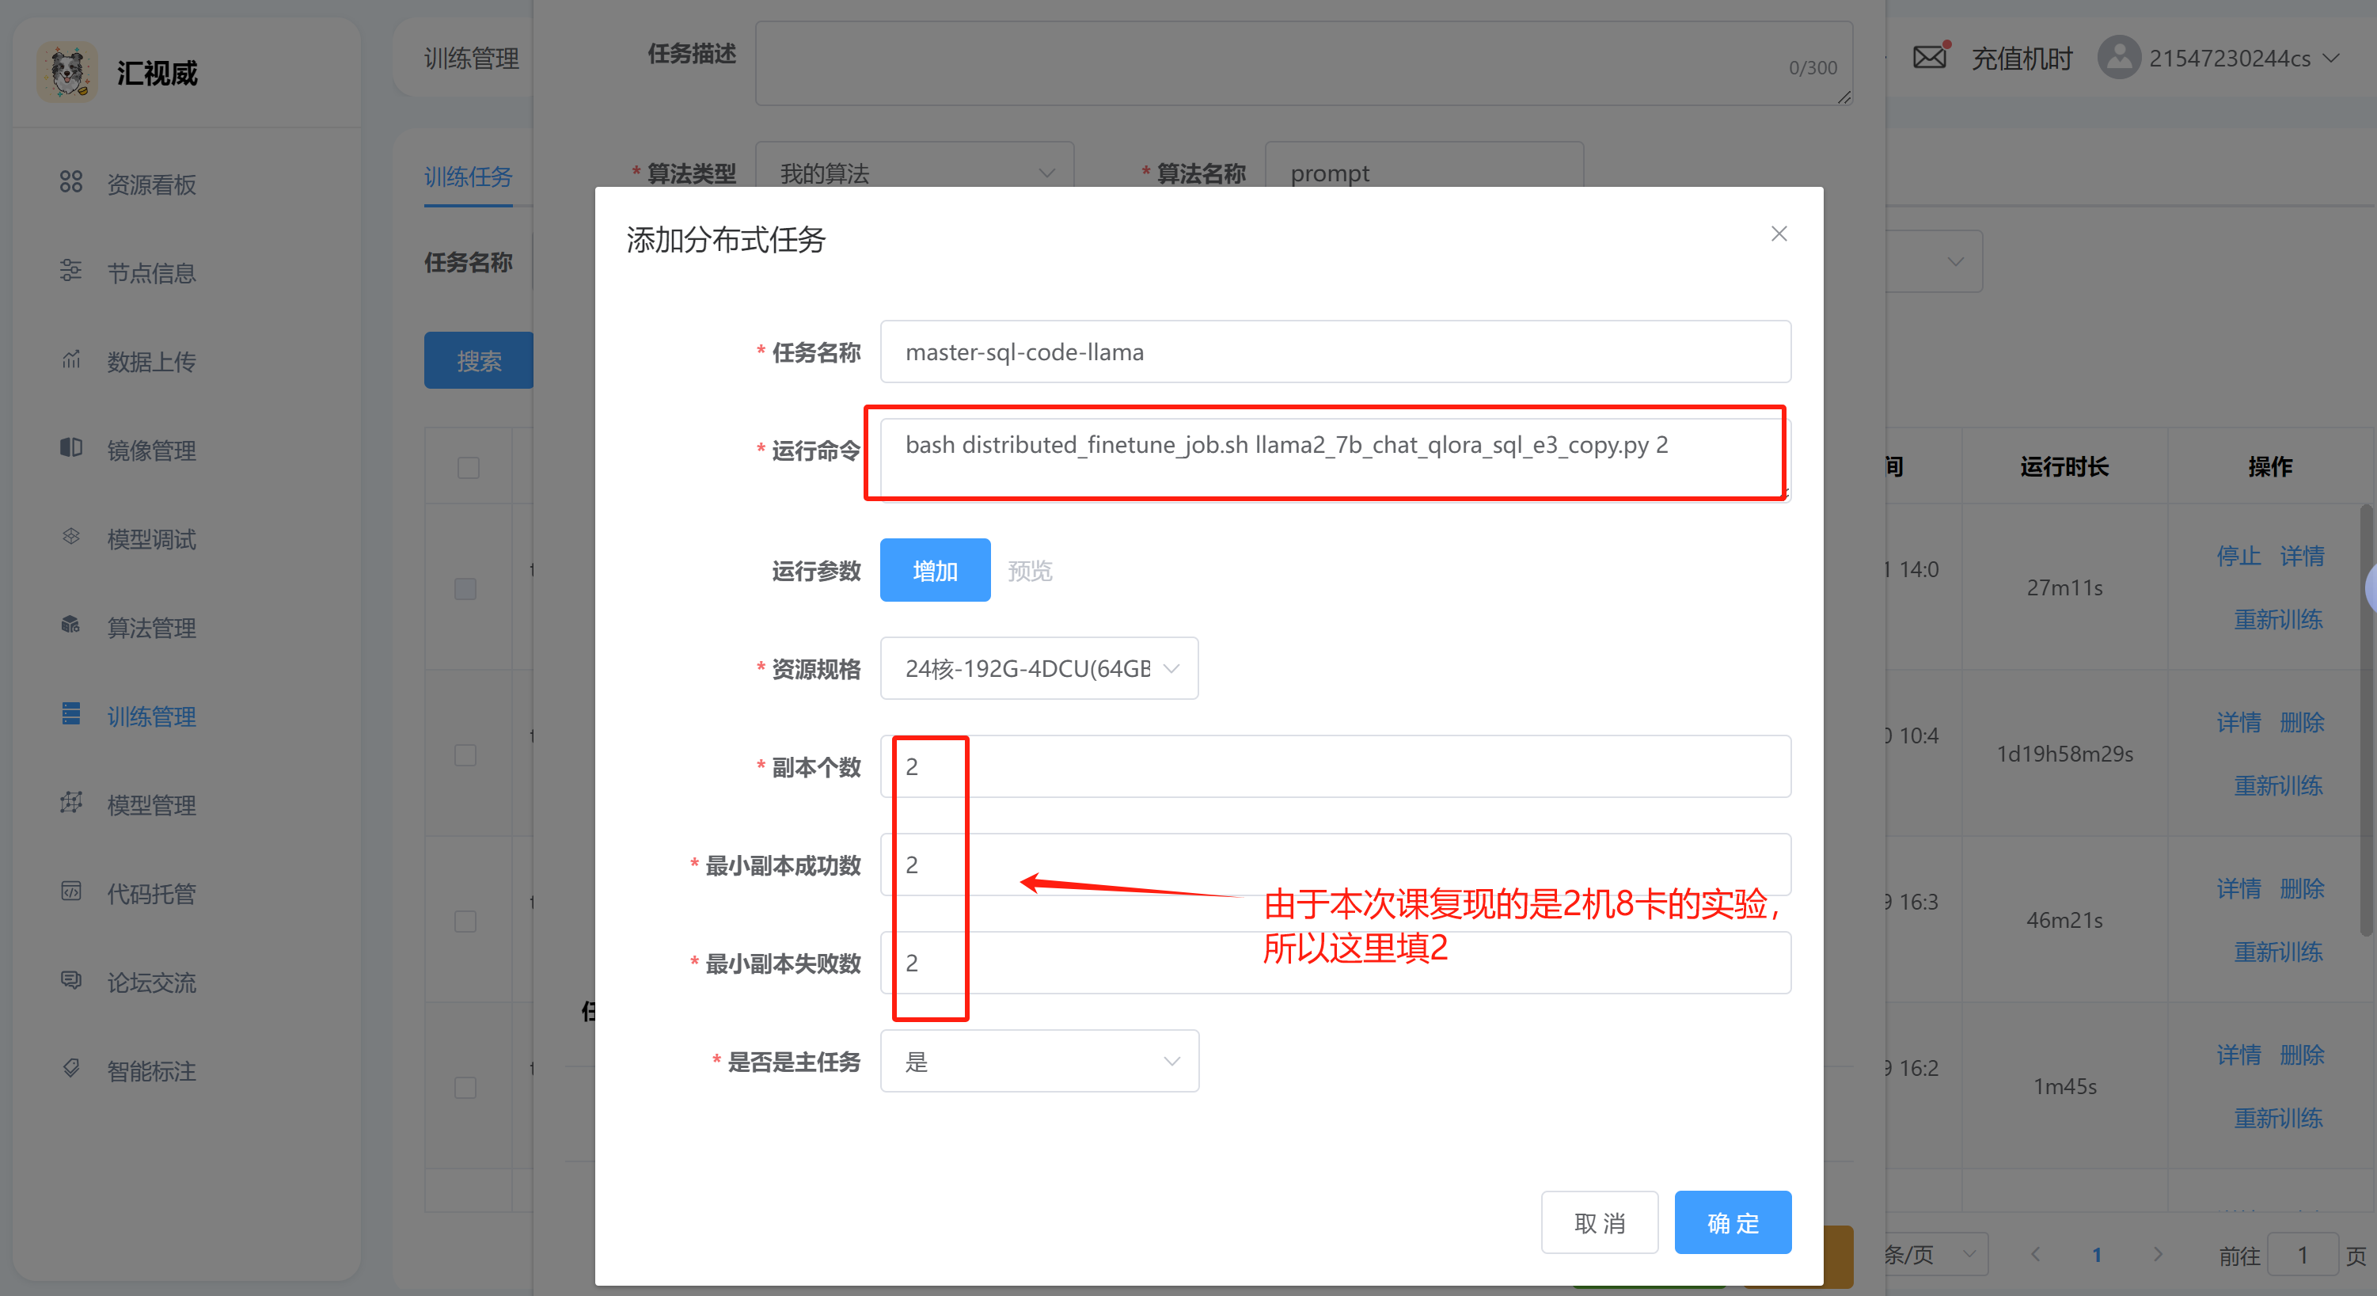Click 确定 to confirm the task
The height and width of the screenshot is (1296, 2377).
click(x=1733, y=1222)
